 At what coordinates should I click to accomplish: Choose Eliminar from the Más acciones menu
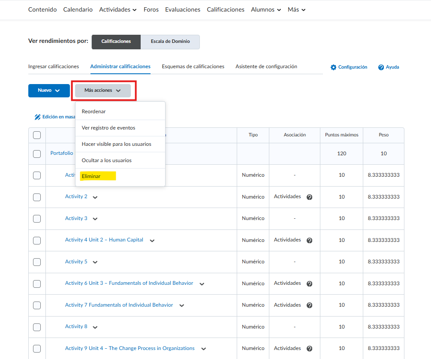(91, 176)
